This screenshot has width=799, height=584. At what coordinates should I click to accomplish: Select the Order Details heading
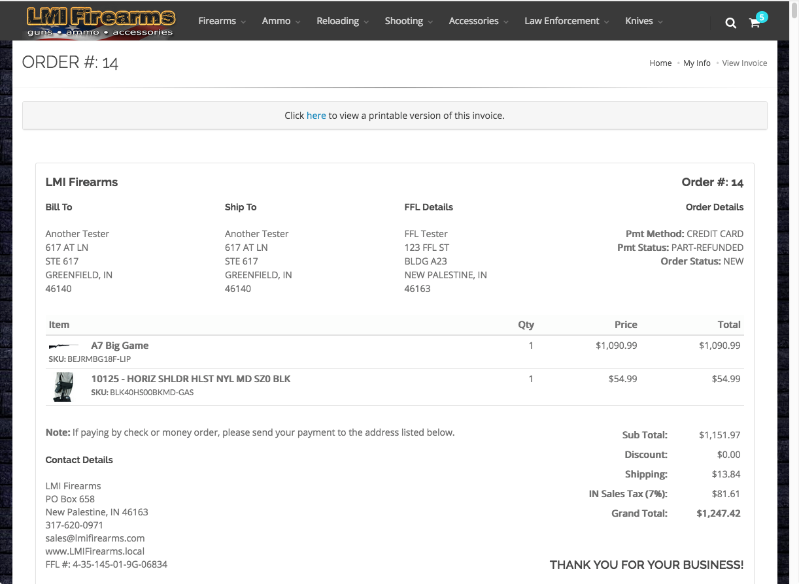pyautogui.click(x=715, y=207)
